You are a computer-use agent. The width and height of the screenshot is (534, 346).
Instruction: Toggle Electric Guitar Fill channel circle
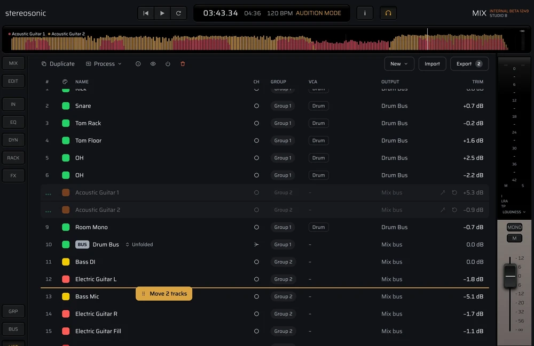tap(256, 331)
